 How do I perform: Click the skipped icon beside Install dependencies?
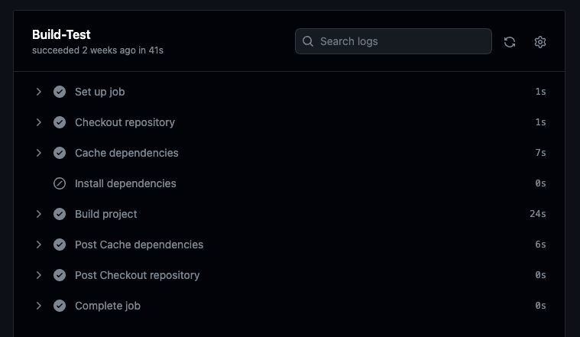pyautogui.click(x=60, y=183)
